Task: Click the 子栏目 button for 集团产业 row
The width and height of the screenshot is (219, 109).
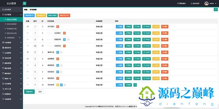Action: point(146,52)
